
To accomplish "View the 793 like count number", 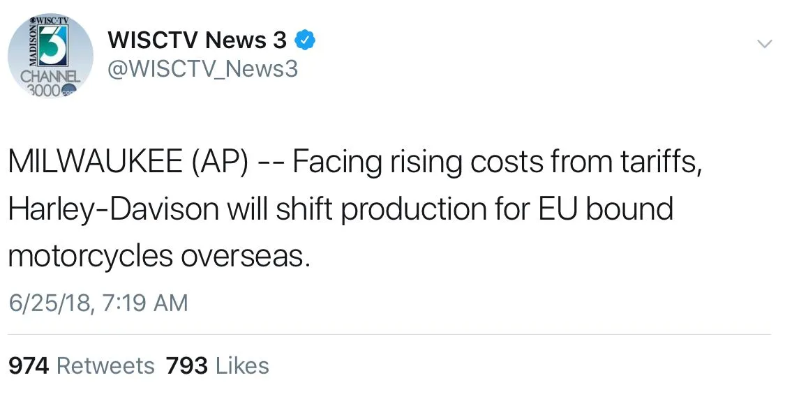I will click(186, 365).
